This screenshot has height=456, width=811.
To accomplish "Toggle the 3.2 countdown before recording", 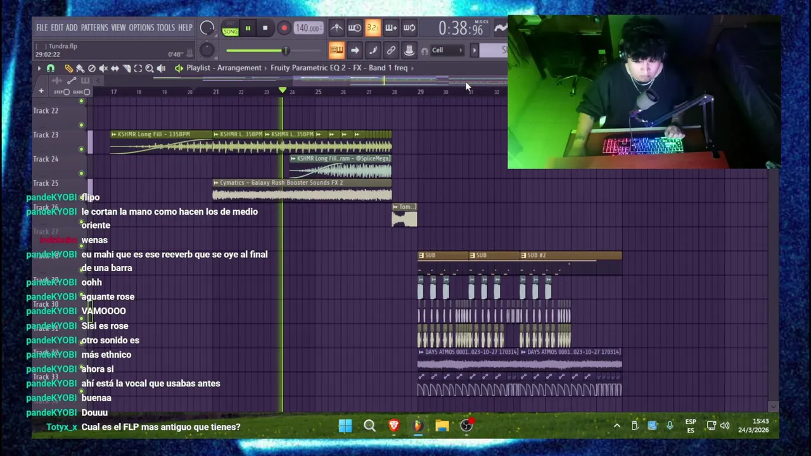I will tap(373, 28).
